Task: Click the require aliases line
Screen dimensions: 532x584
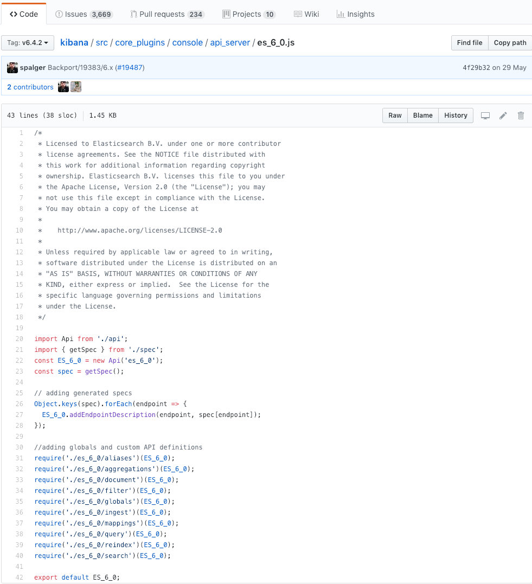Action: [x=104, y=458]
